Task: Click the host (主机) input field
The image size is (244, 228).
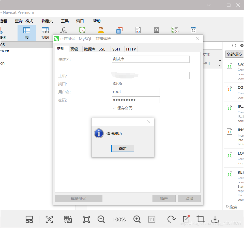Action: [x=151, y=75]
